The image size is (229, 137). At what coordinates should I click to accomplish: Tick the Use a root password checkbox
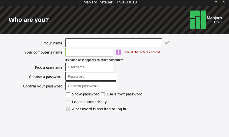[x=103, y=94]
